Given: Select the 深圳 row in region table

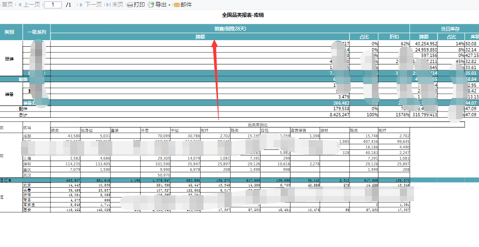Looking at the screenshot, I should tap(28, 164).
